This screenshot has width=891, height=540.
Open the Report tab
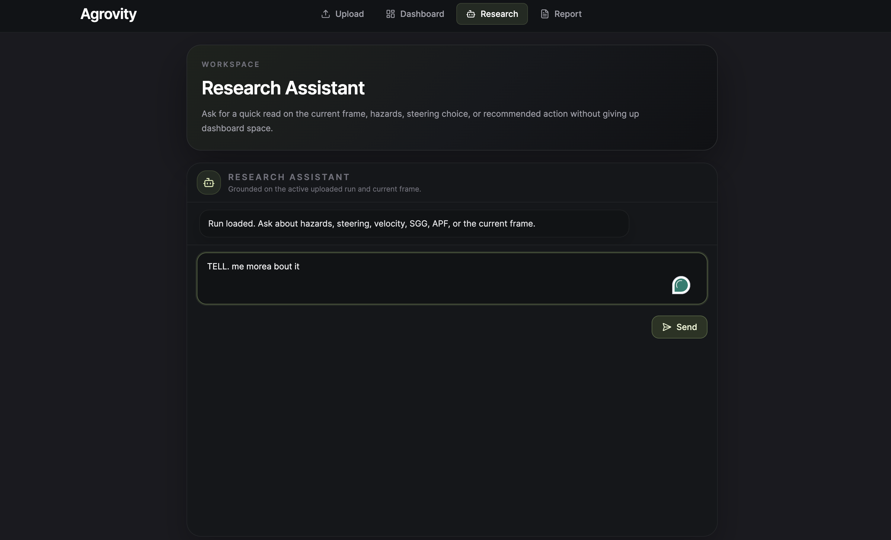(x=568, y=14)
